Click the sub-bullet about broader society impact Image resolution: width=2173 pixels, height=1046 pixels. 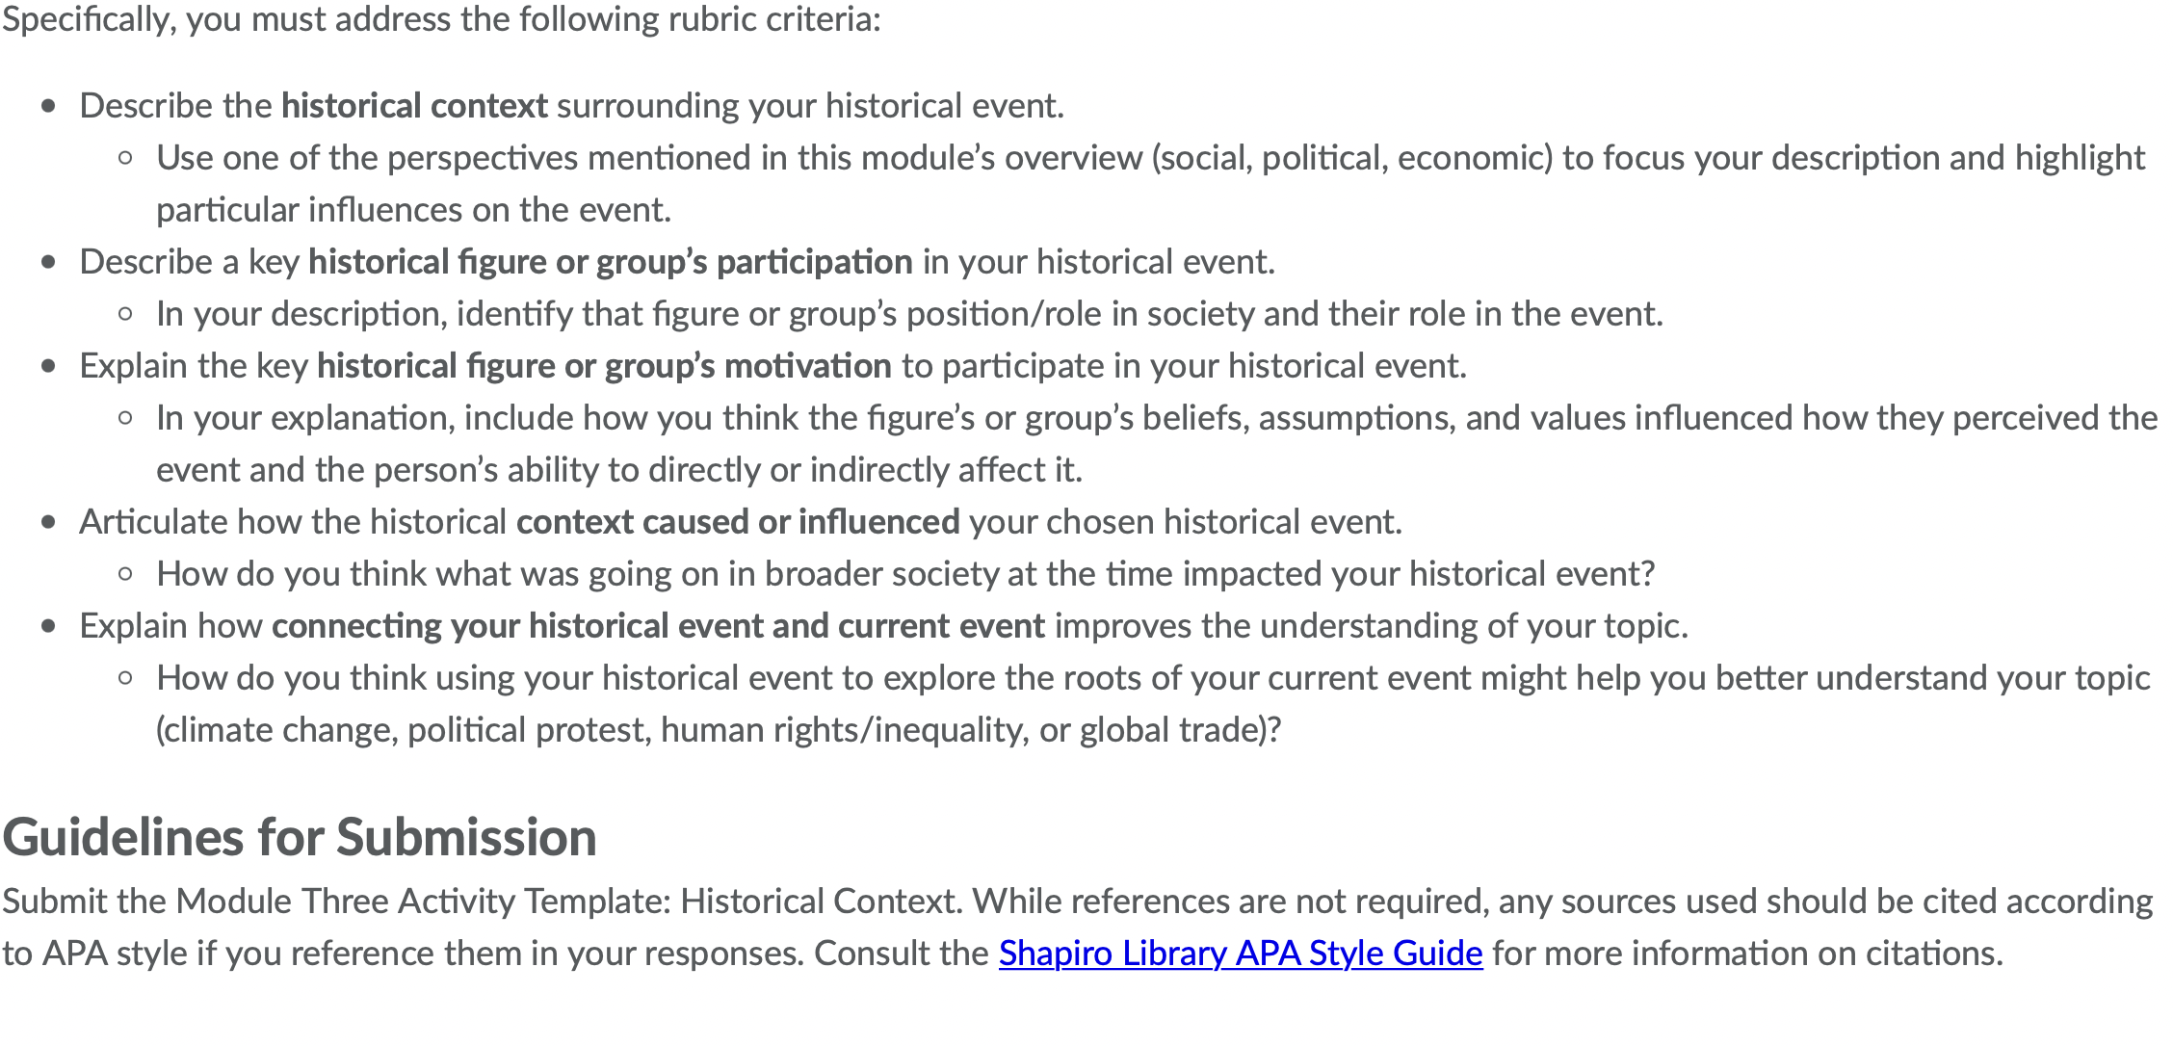pos(905,573)
